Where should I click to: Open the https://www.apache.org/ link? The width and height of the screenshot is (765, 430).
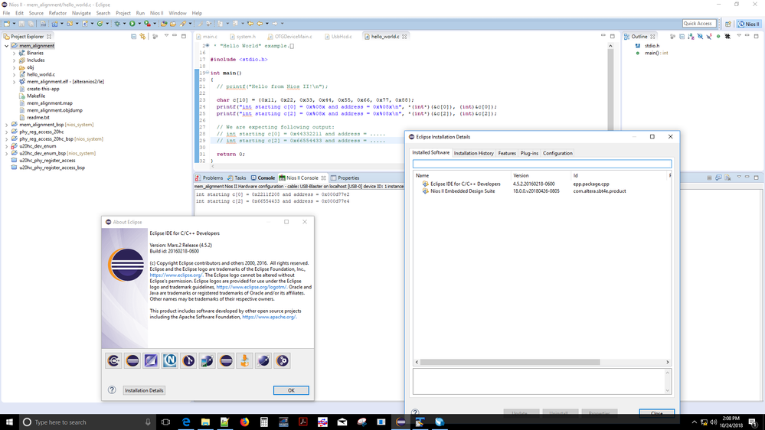[269, 317]
